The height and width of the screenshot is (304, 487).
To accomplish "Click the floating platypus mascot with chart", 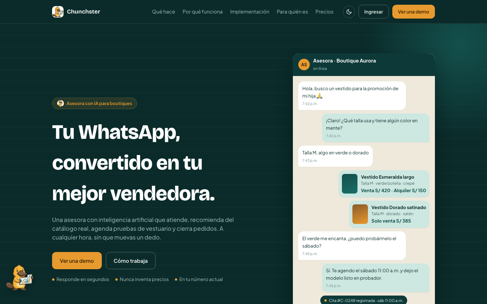I will (20, 278).
